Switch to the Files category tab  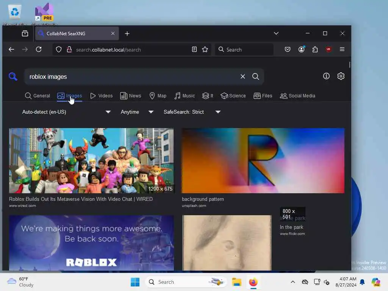coord(263,96)
